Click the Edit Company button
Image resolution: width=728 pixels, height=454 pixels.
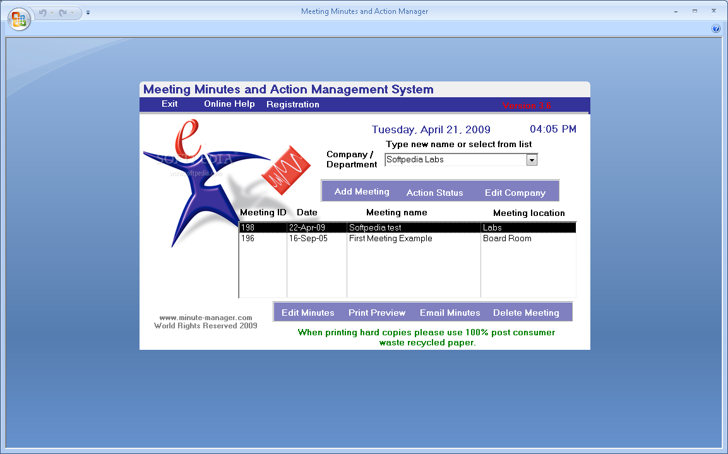click(515, 193)
